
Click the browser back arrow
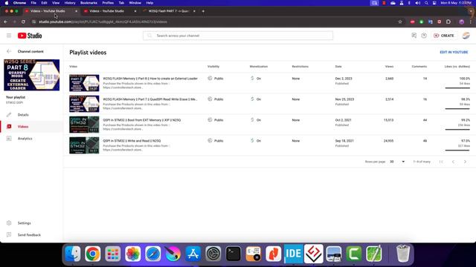click(5, 22)
